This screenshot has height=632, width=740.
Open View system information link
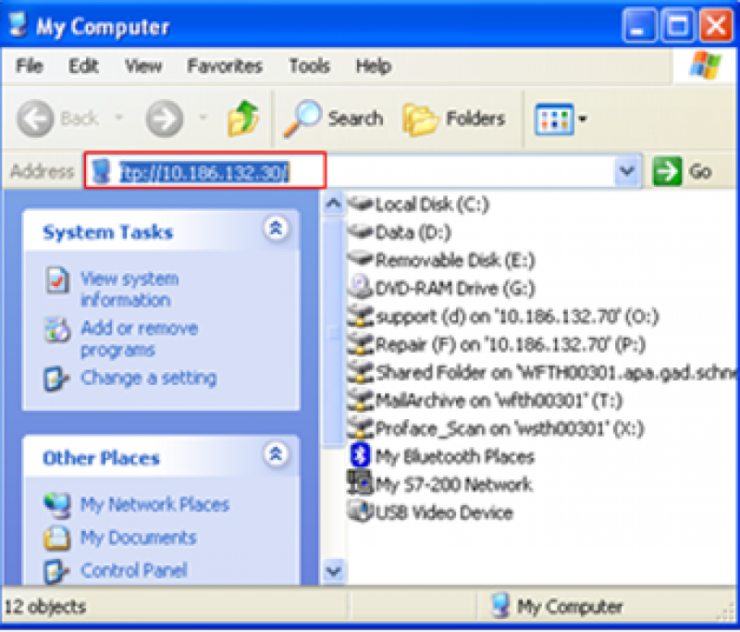coord(129,290)
